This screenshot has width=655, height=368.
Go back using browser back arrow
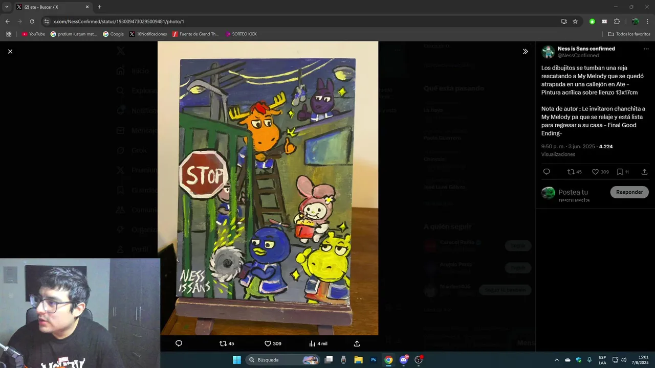[x=7, y=21]
